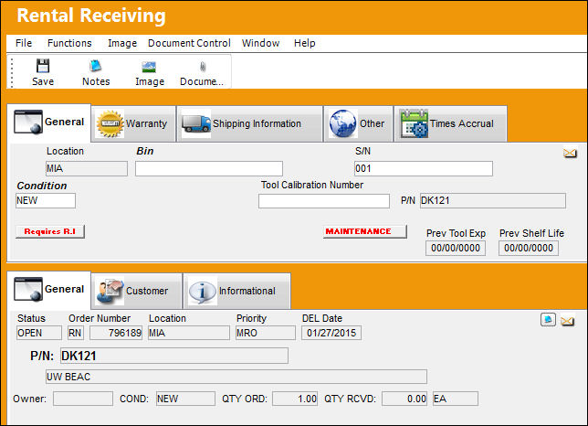Click the Status field showing OPEN
588x426 pixels.
click(39, 333)
